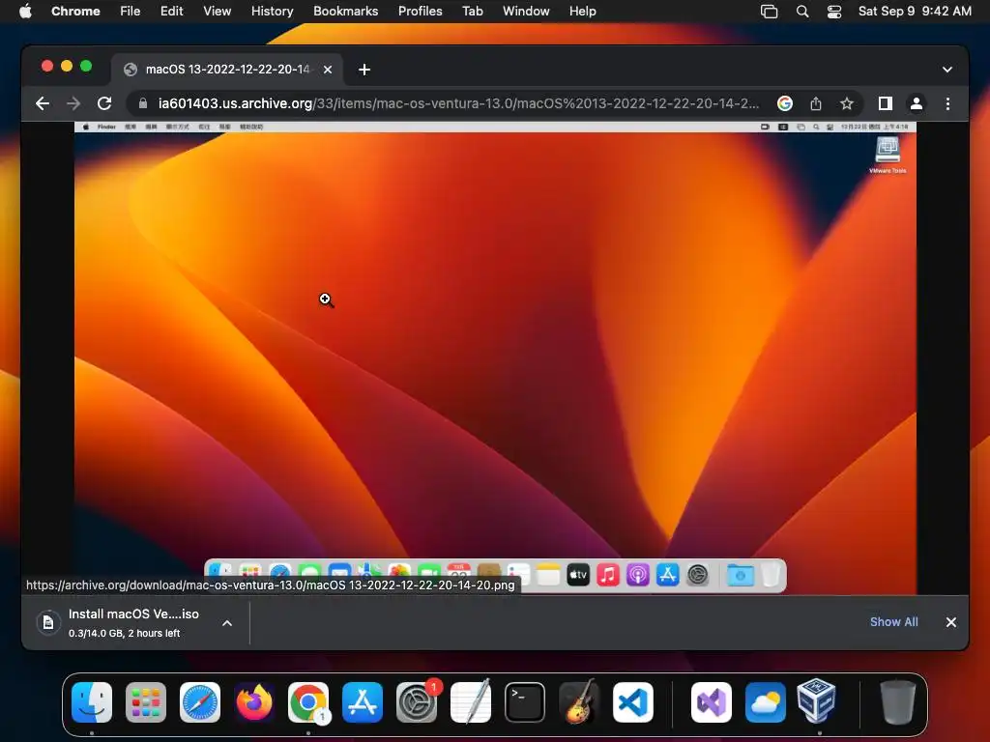Image resolution: width=990 pixels, height=742 pixels.
Task: Open Chrome's three-dot menu
Action: click(x=947, y=103)
